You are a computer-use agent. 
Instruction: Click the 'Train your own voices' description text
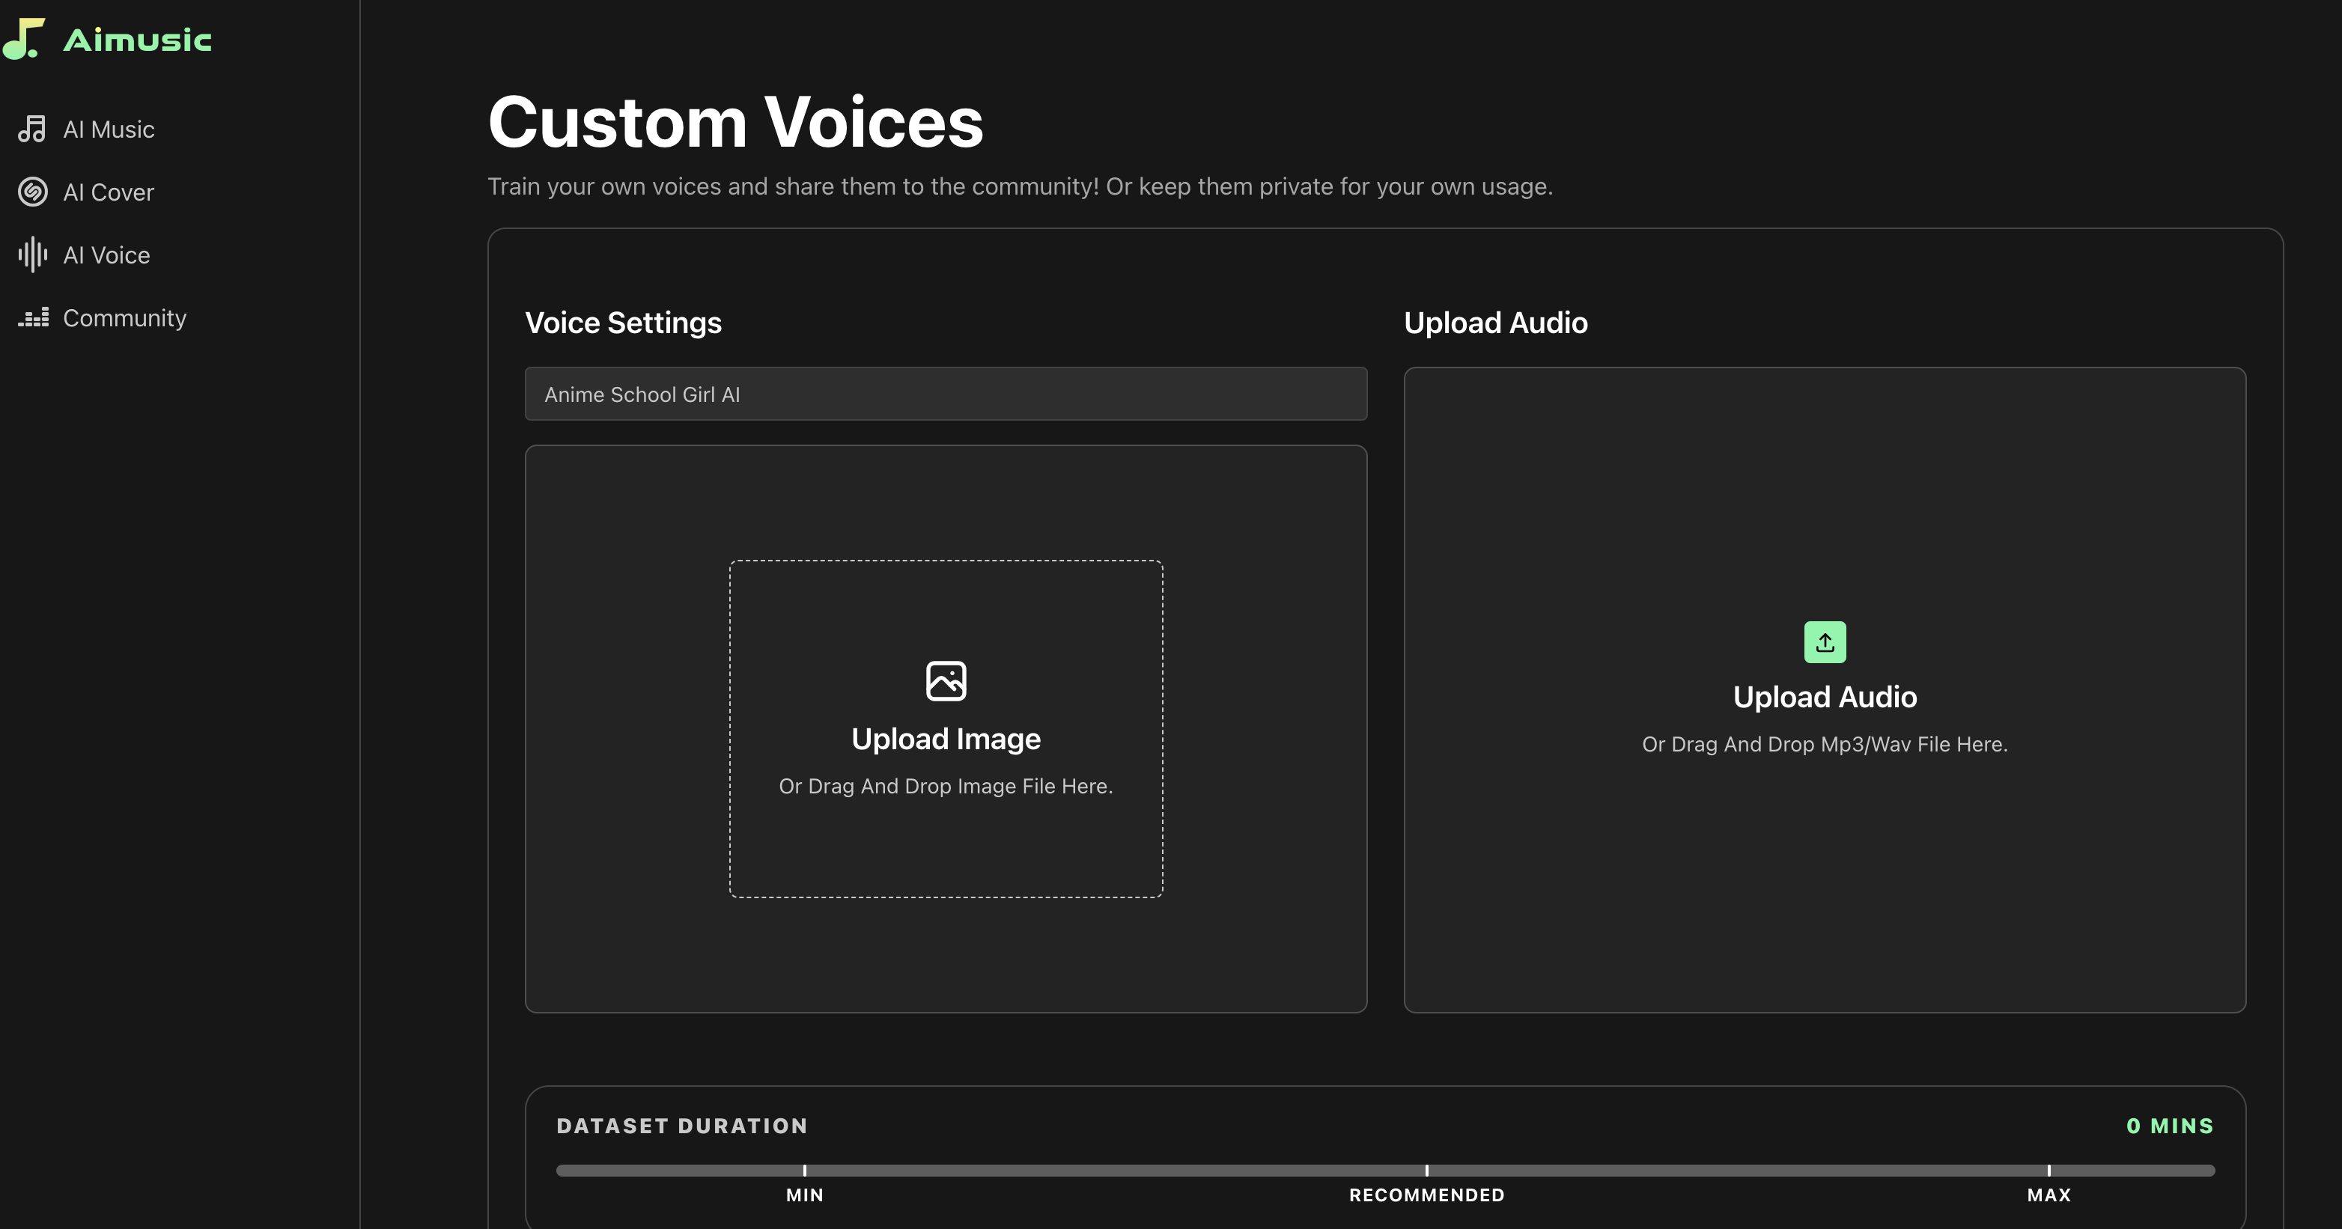1020,186
